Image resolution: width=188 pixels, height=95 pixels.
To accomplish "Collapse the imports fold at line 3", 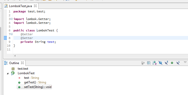I will (x=11, y=19).
